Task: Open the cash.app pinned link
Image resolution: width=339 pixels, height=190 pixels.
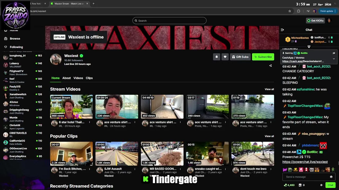Action: tap(303, 61)
